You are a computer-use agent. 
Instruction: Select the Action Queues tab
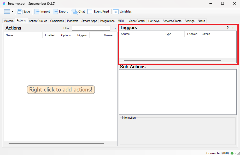coord(38,21)
